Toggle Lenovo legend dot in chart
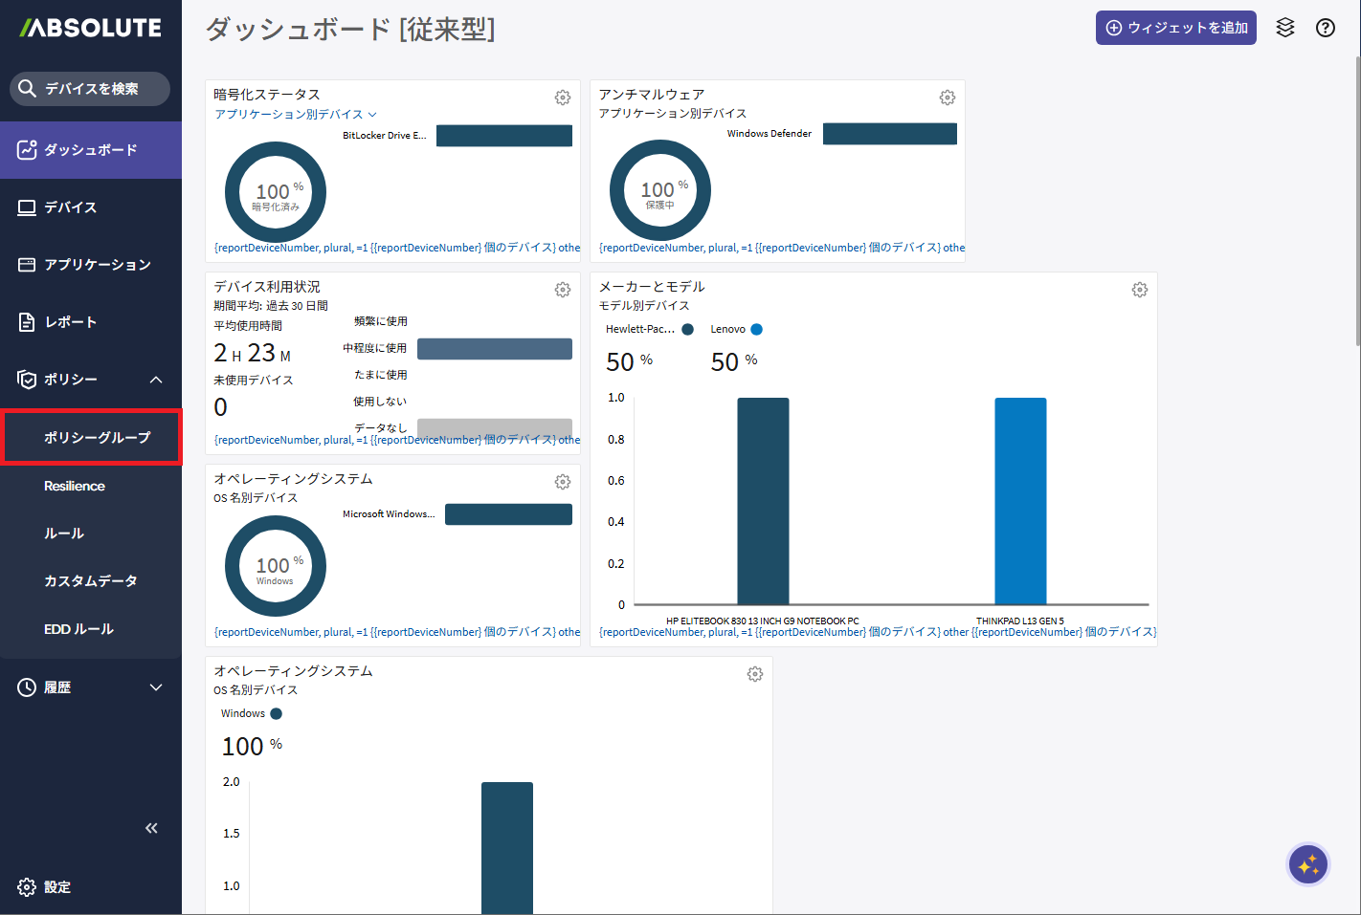The image size is (1361, 915). coord(757,330)
